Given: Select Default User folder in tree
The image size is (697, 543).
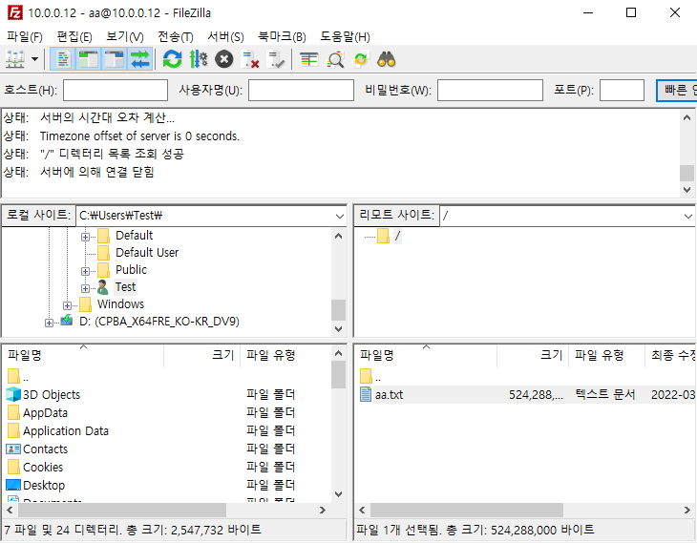Looking at the screenshot, I should tap(147, 252).
